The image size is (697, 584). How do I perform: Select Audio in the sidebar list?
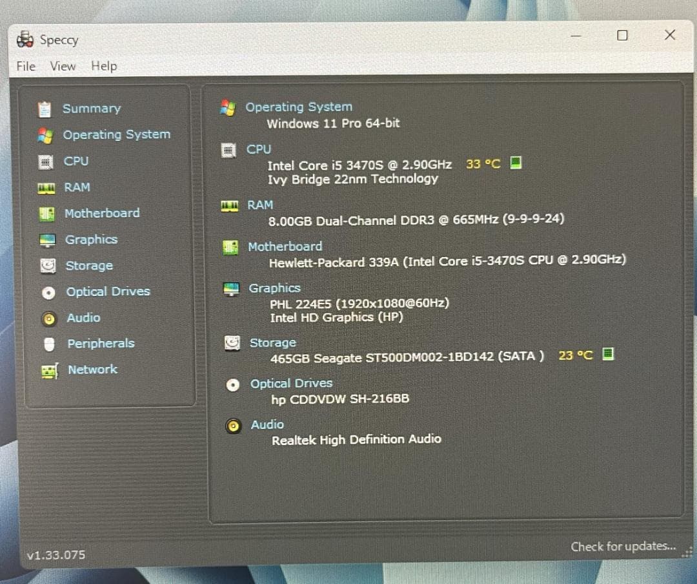click(83, 318)
